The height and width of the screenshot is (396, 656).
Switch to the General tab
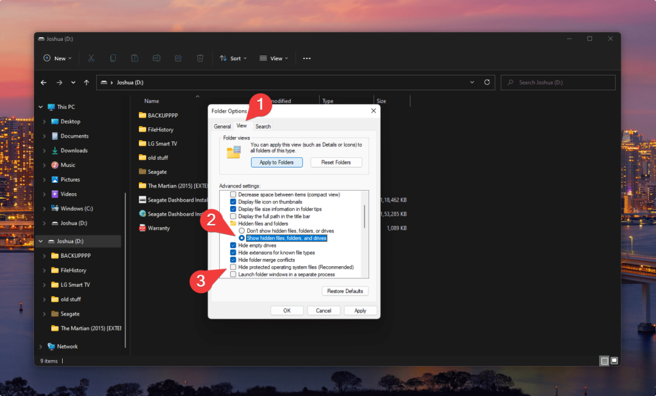click(x=222, y=127)
